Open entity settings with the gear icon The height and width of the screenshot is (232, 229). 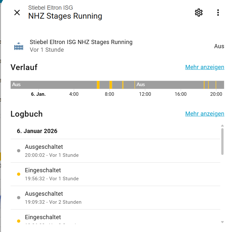point(199,13)
